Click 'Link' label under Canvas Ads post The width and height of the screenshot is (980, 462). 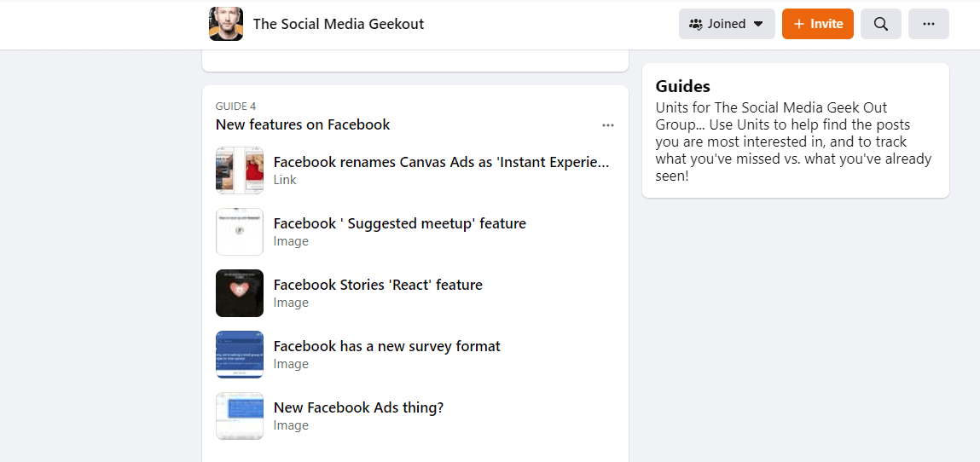285,180
